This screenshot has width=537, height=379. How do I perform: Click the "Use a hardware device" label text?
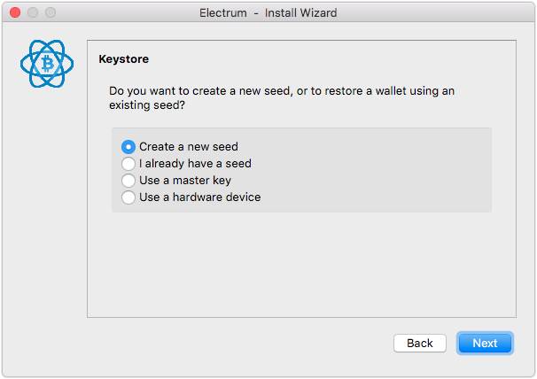tap(199, 197)
